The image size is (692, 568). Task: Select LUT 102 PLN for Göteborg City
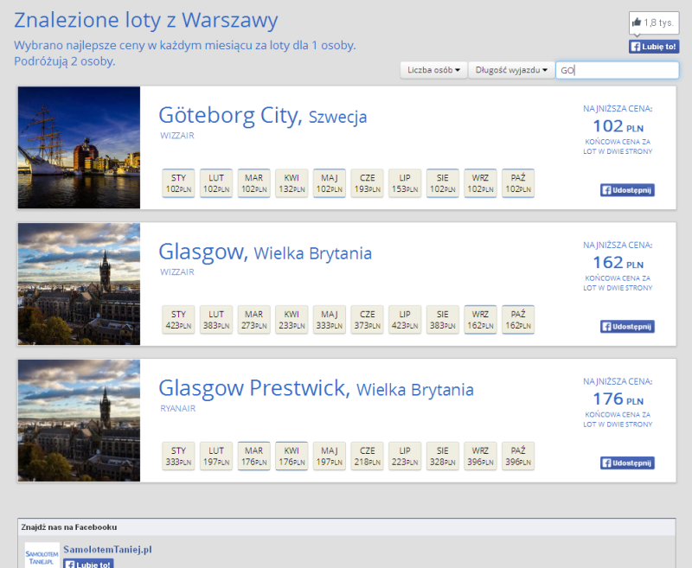[216, 183]
